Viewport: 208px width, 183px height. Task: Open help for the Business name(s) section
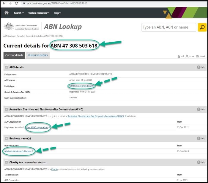click(201, 138)
